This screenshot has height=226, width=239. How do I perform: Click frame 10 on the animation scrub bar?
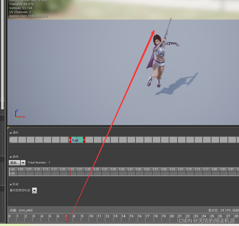[91, 216]
